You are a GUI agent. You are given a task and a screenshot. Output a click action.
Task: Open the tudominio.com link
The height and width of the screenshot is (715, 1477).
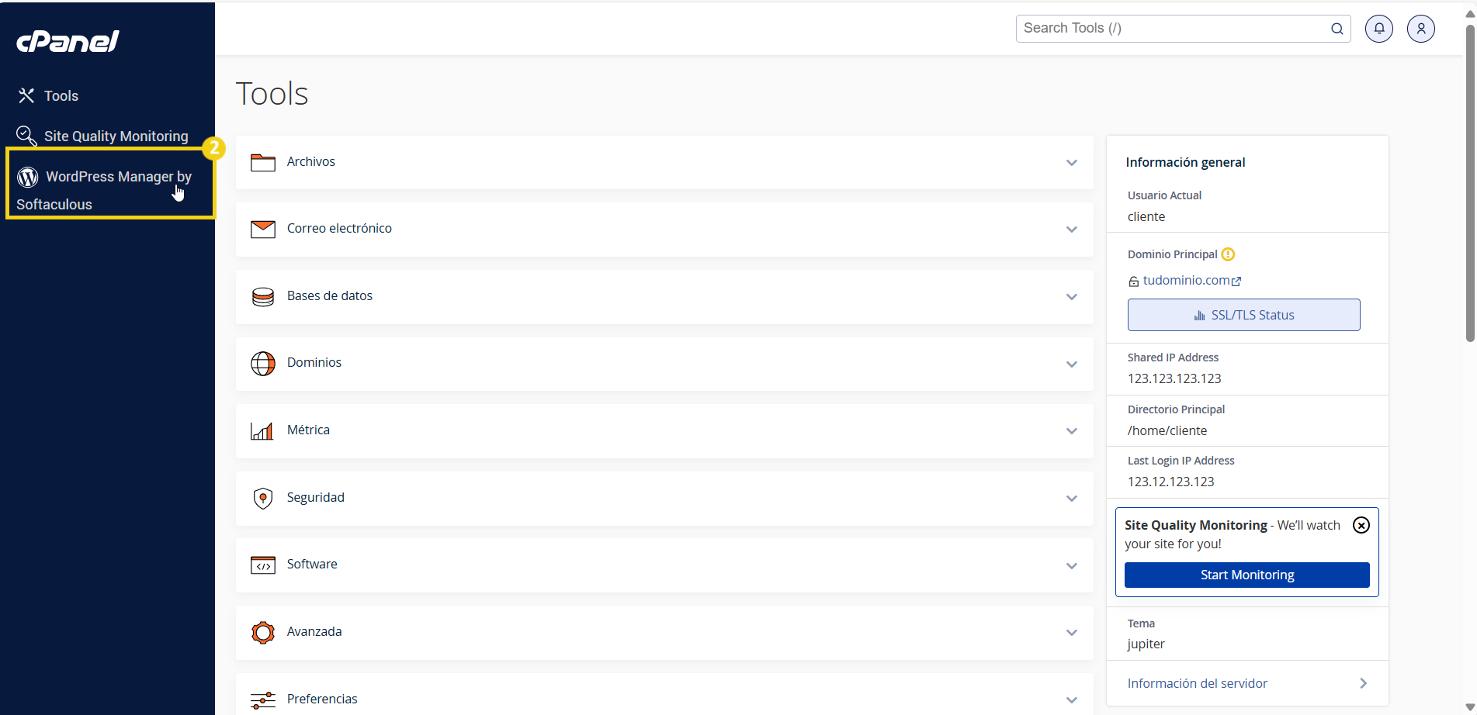tap(1186, 281)
